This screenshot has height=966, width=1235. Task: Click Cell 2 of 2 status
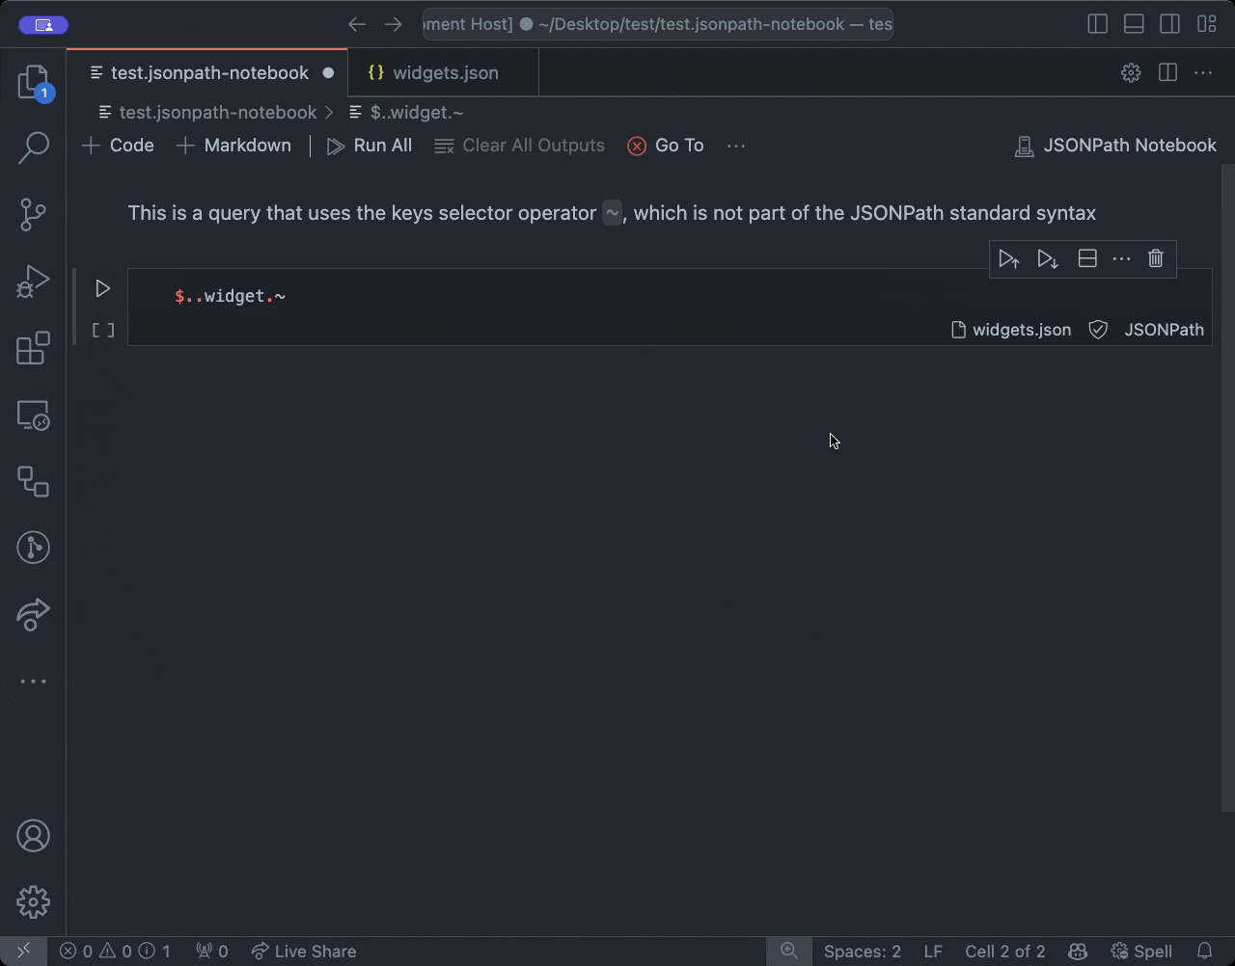click(x=1005, y=952)
